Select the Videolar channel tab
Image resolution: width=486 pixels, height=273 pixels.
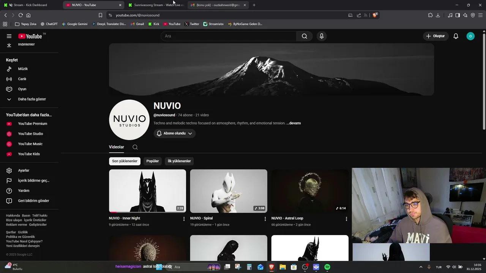point(117,147)
